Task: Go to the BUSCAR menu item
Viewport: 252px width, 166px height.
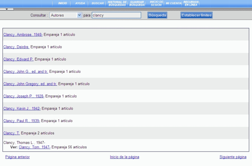Action: pos(98,3)
